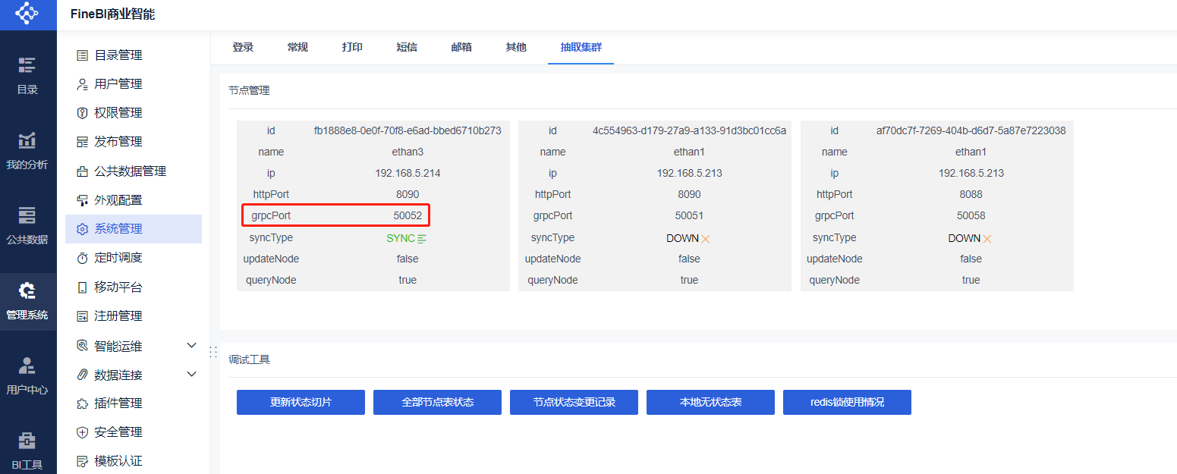Click the 用户管理 person icon
This screenshot has height=474, width=1177.
(83, 83)
